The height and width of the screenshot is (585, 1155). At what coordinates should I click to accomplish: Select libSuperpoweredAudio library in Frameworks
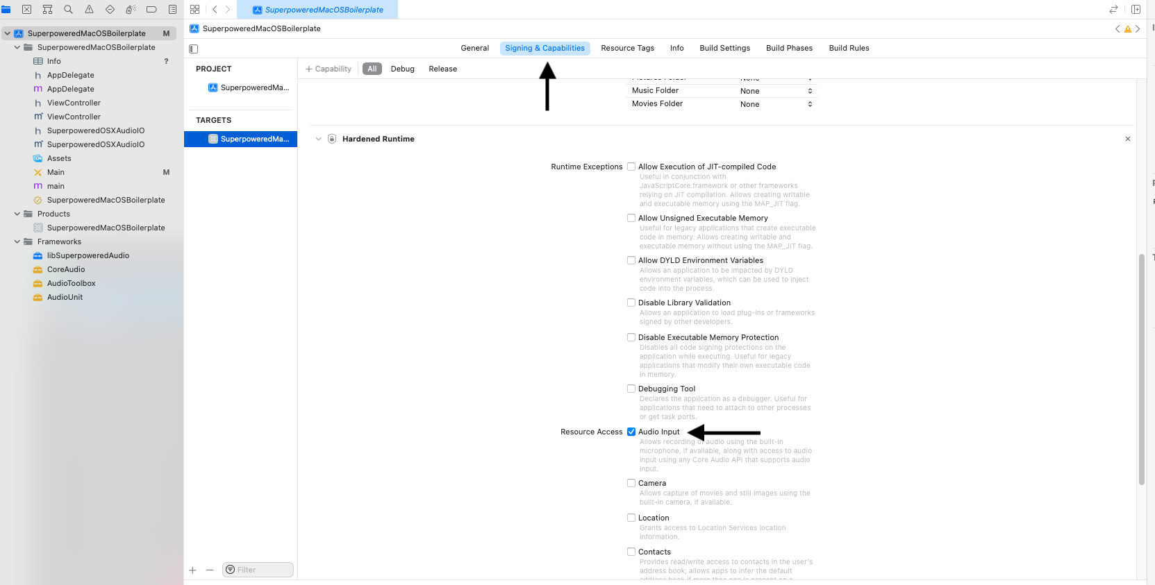(88, 255)
